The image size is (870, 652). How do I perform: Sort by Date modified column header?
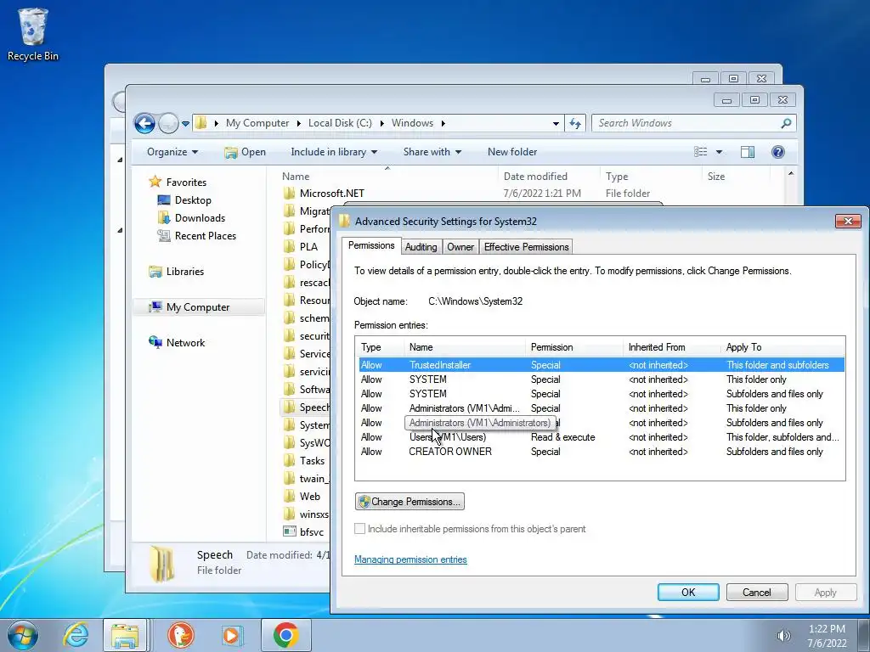[x=535, y=177]
